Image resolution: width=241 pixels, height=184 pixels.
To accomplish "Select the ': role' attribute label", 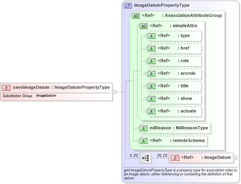I will click(x=183, y=61).
